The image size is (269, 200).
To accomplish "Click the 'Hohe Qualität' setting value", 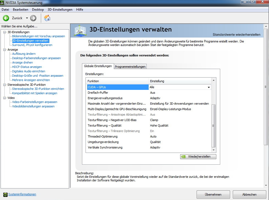I will 159,125.
